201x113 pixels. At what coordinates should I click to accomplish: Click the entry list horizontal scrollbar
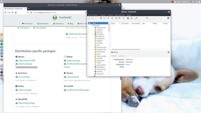coord(126,49)
